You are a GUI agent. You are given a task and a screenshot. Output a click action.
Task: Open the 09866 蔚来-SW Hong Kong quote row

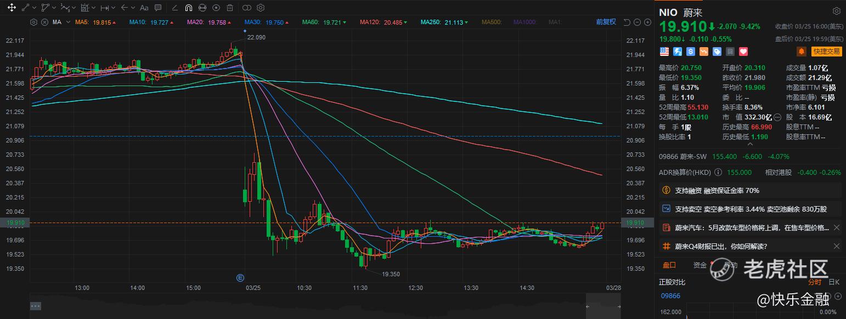coord(750,157)
